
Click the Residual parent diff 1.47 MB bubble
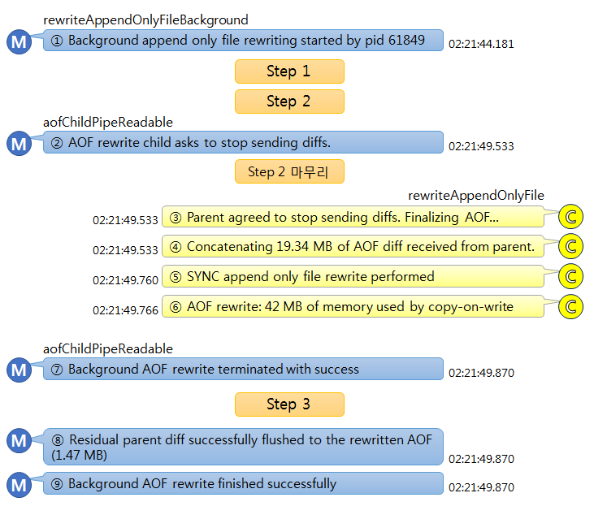(243, 447)
